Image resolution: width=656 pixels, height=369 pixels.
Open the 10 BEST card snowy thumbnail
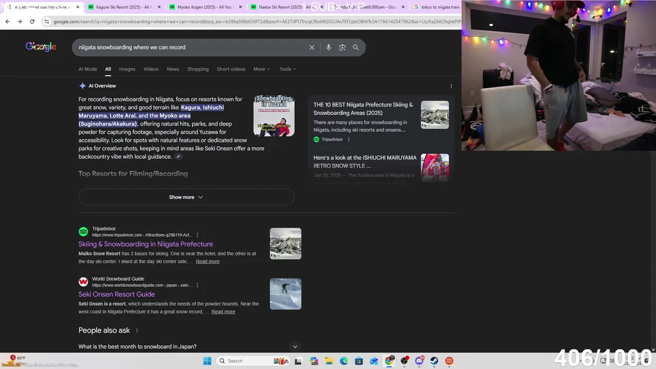[x=435, y=115]
